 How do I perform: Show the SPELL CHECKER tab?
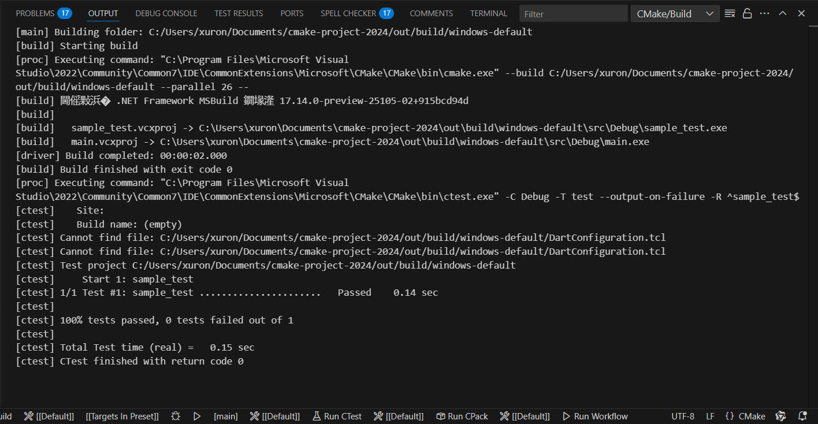357,13
